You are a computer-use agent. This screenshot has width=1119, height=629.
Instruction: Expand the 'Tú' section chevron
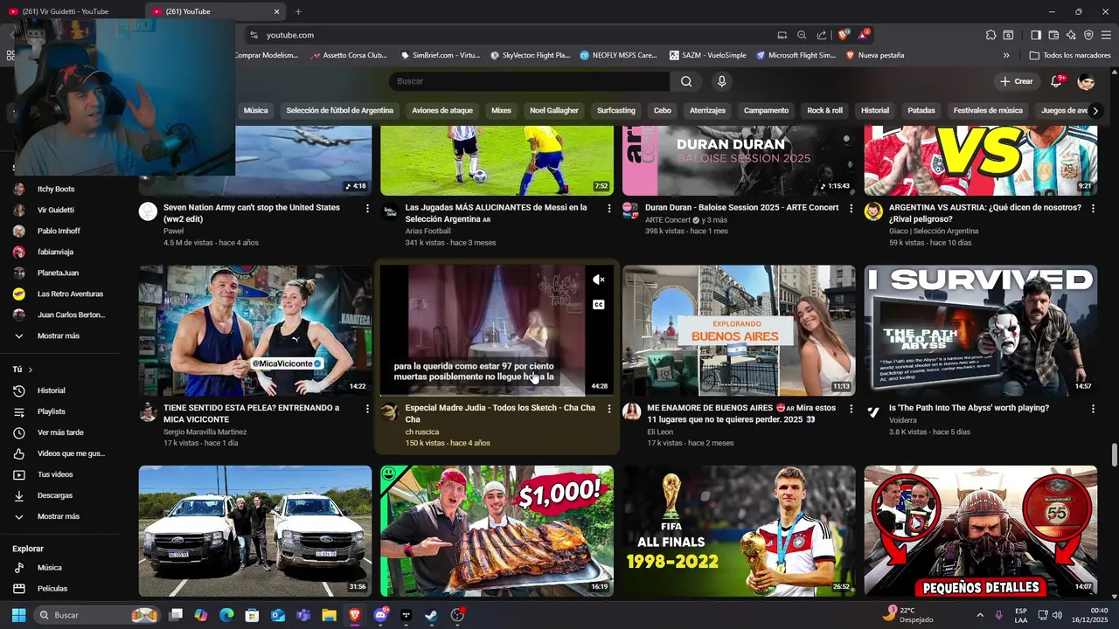pos(30,370)
